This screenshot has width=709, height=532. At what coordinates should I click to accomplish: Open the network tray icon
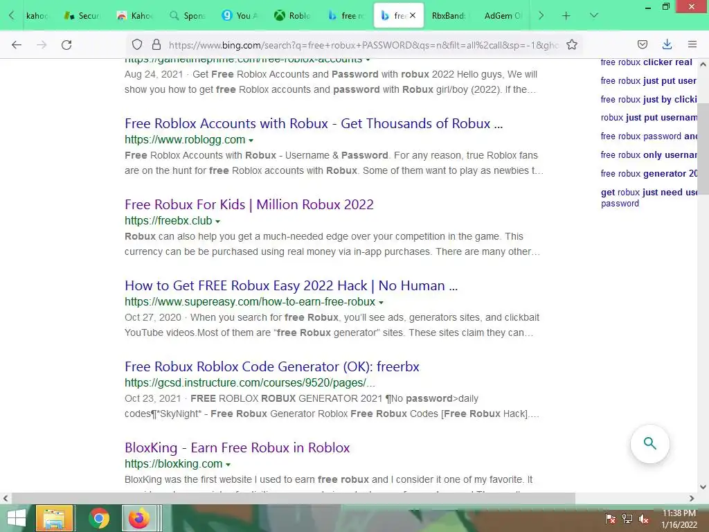[627, 519]
